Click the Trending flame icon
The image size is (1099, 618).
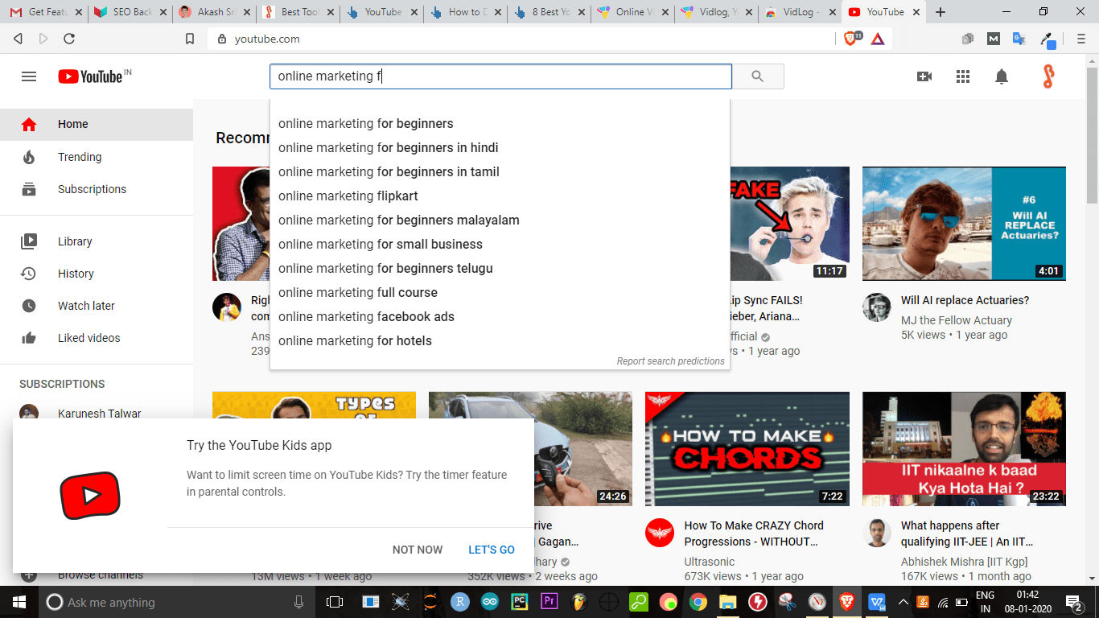click(x=29, y=157)
